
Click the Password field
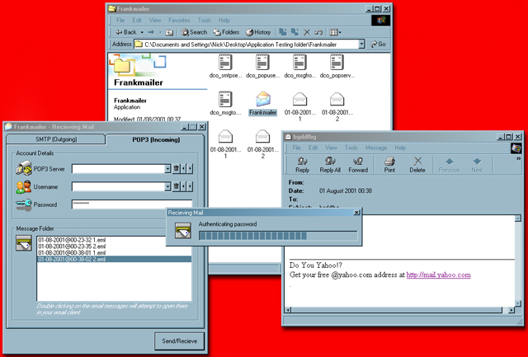pyautogui.click(x=132, y=204)
